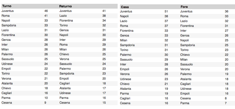The image size is (235, 109).
Task: Click the Fora column header
Action: click(x=184, y=7)
